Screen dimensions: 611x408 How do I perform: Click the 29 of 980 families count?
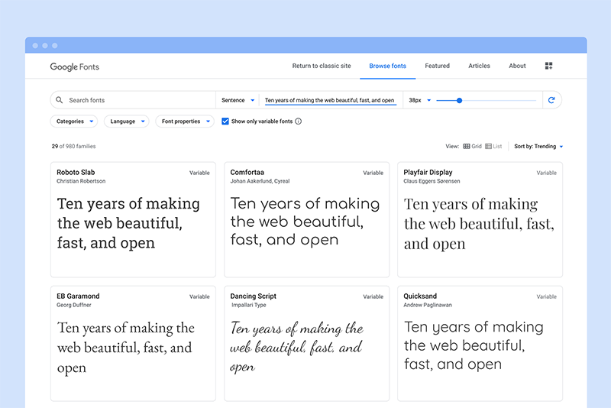pos(73,146)
